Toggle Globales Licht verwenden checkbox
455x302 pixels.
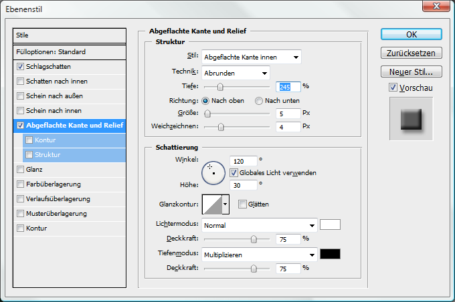pos(234,173)
